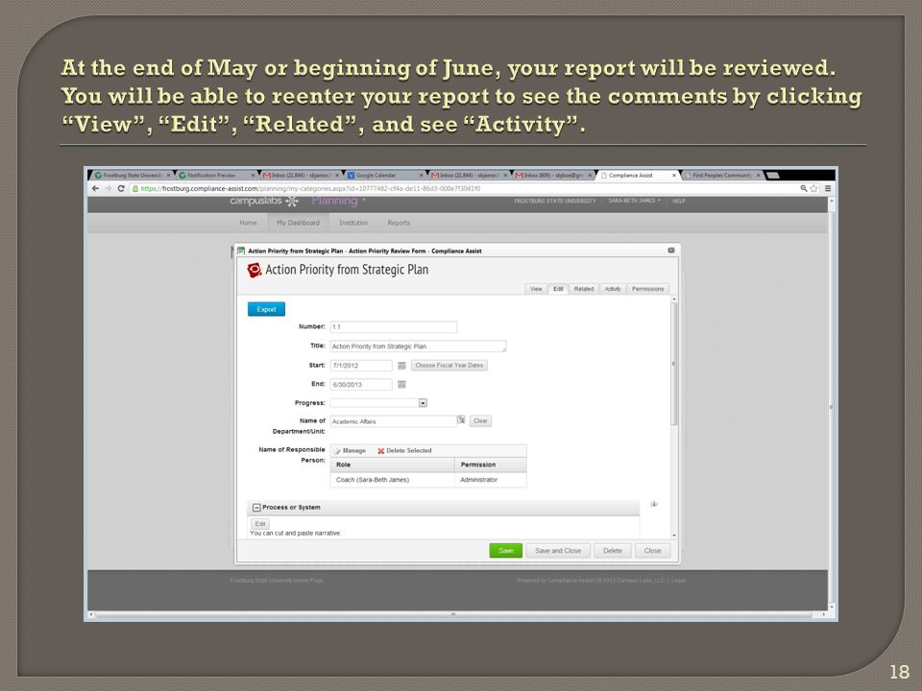Reload the page with the refresh icon
922x691 pixels.
[121, 189]
